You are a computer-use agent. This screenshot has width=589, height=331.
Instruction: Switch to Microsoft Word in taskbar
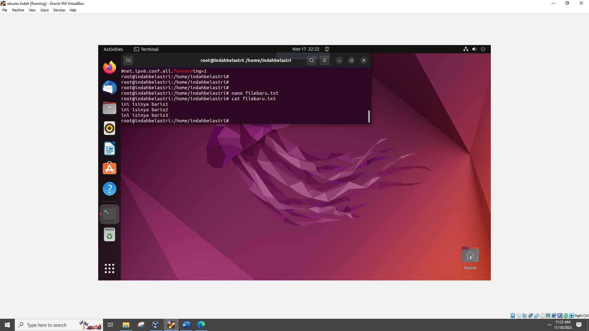(186, 325)
